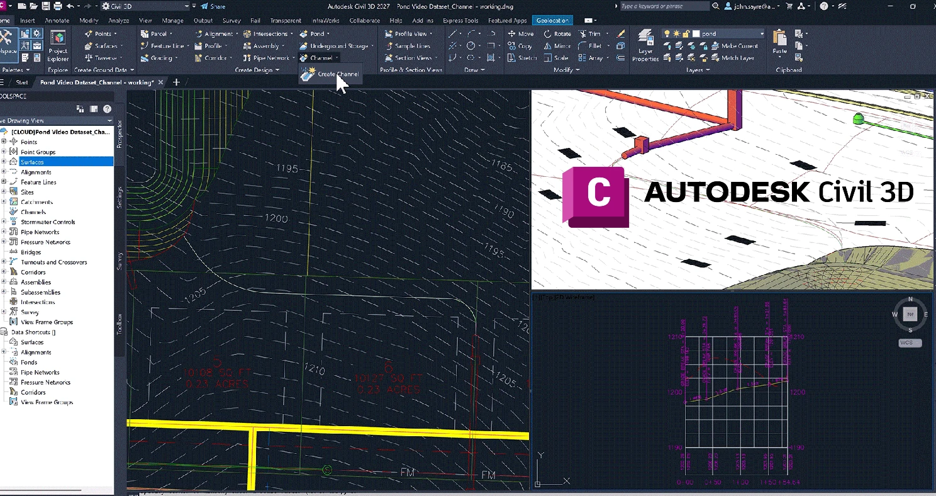Image resolution: width=936 pixels, height=496 pixels.
Task: Click Create Channel in the dropdown
Action: [x=337, y=74]
